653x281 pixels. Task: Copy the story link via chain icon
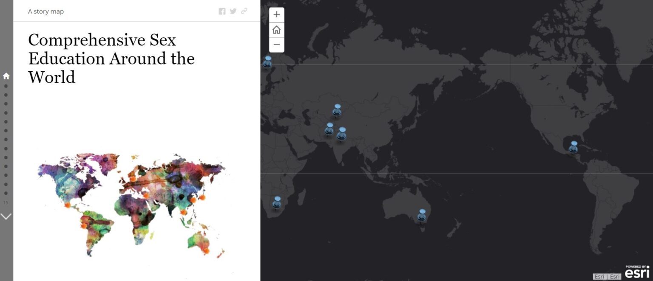244,11
